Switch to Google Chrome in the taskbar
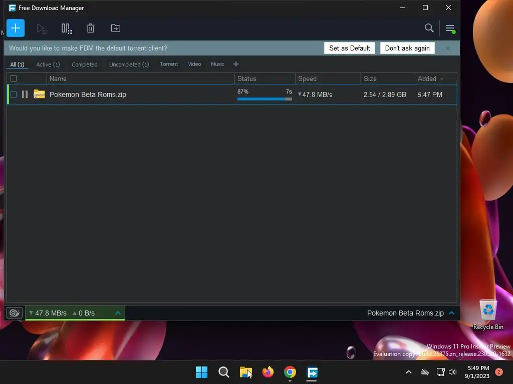 [290, 372]
